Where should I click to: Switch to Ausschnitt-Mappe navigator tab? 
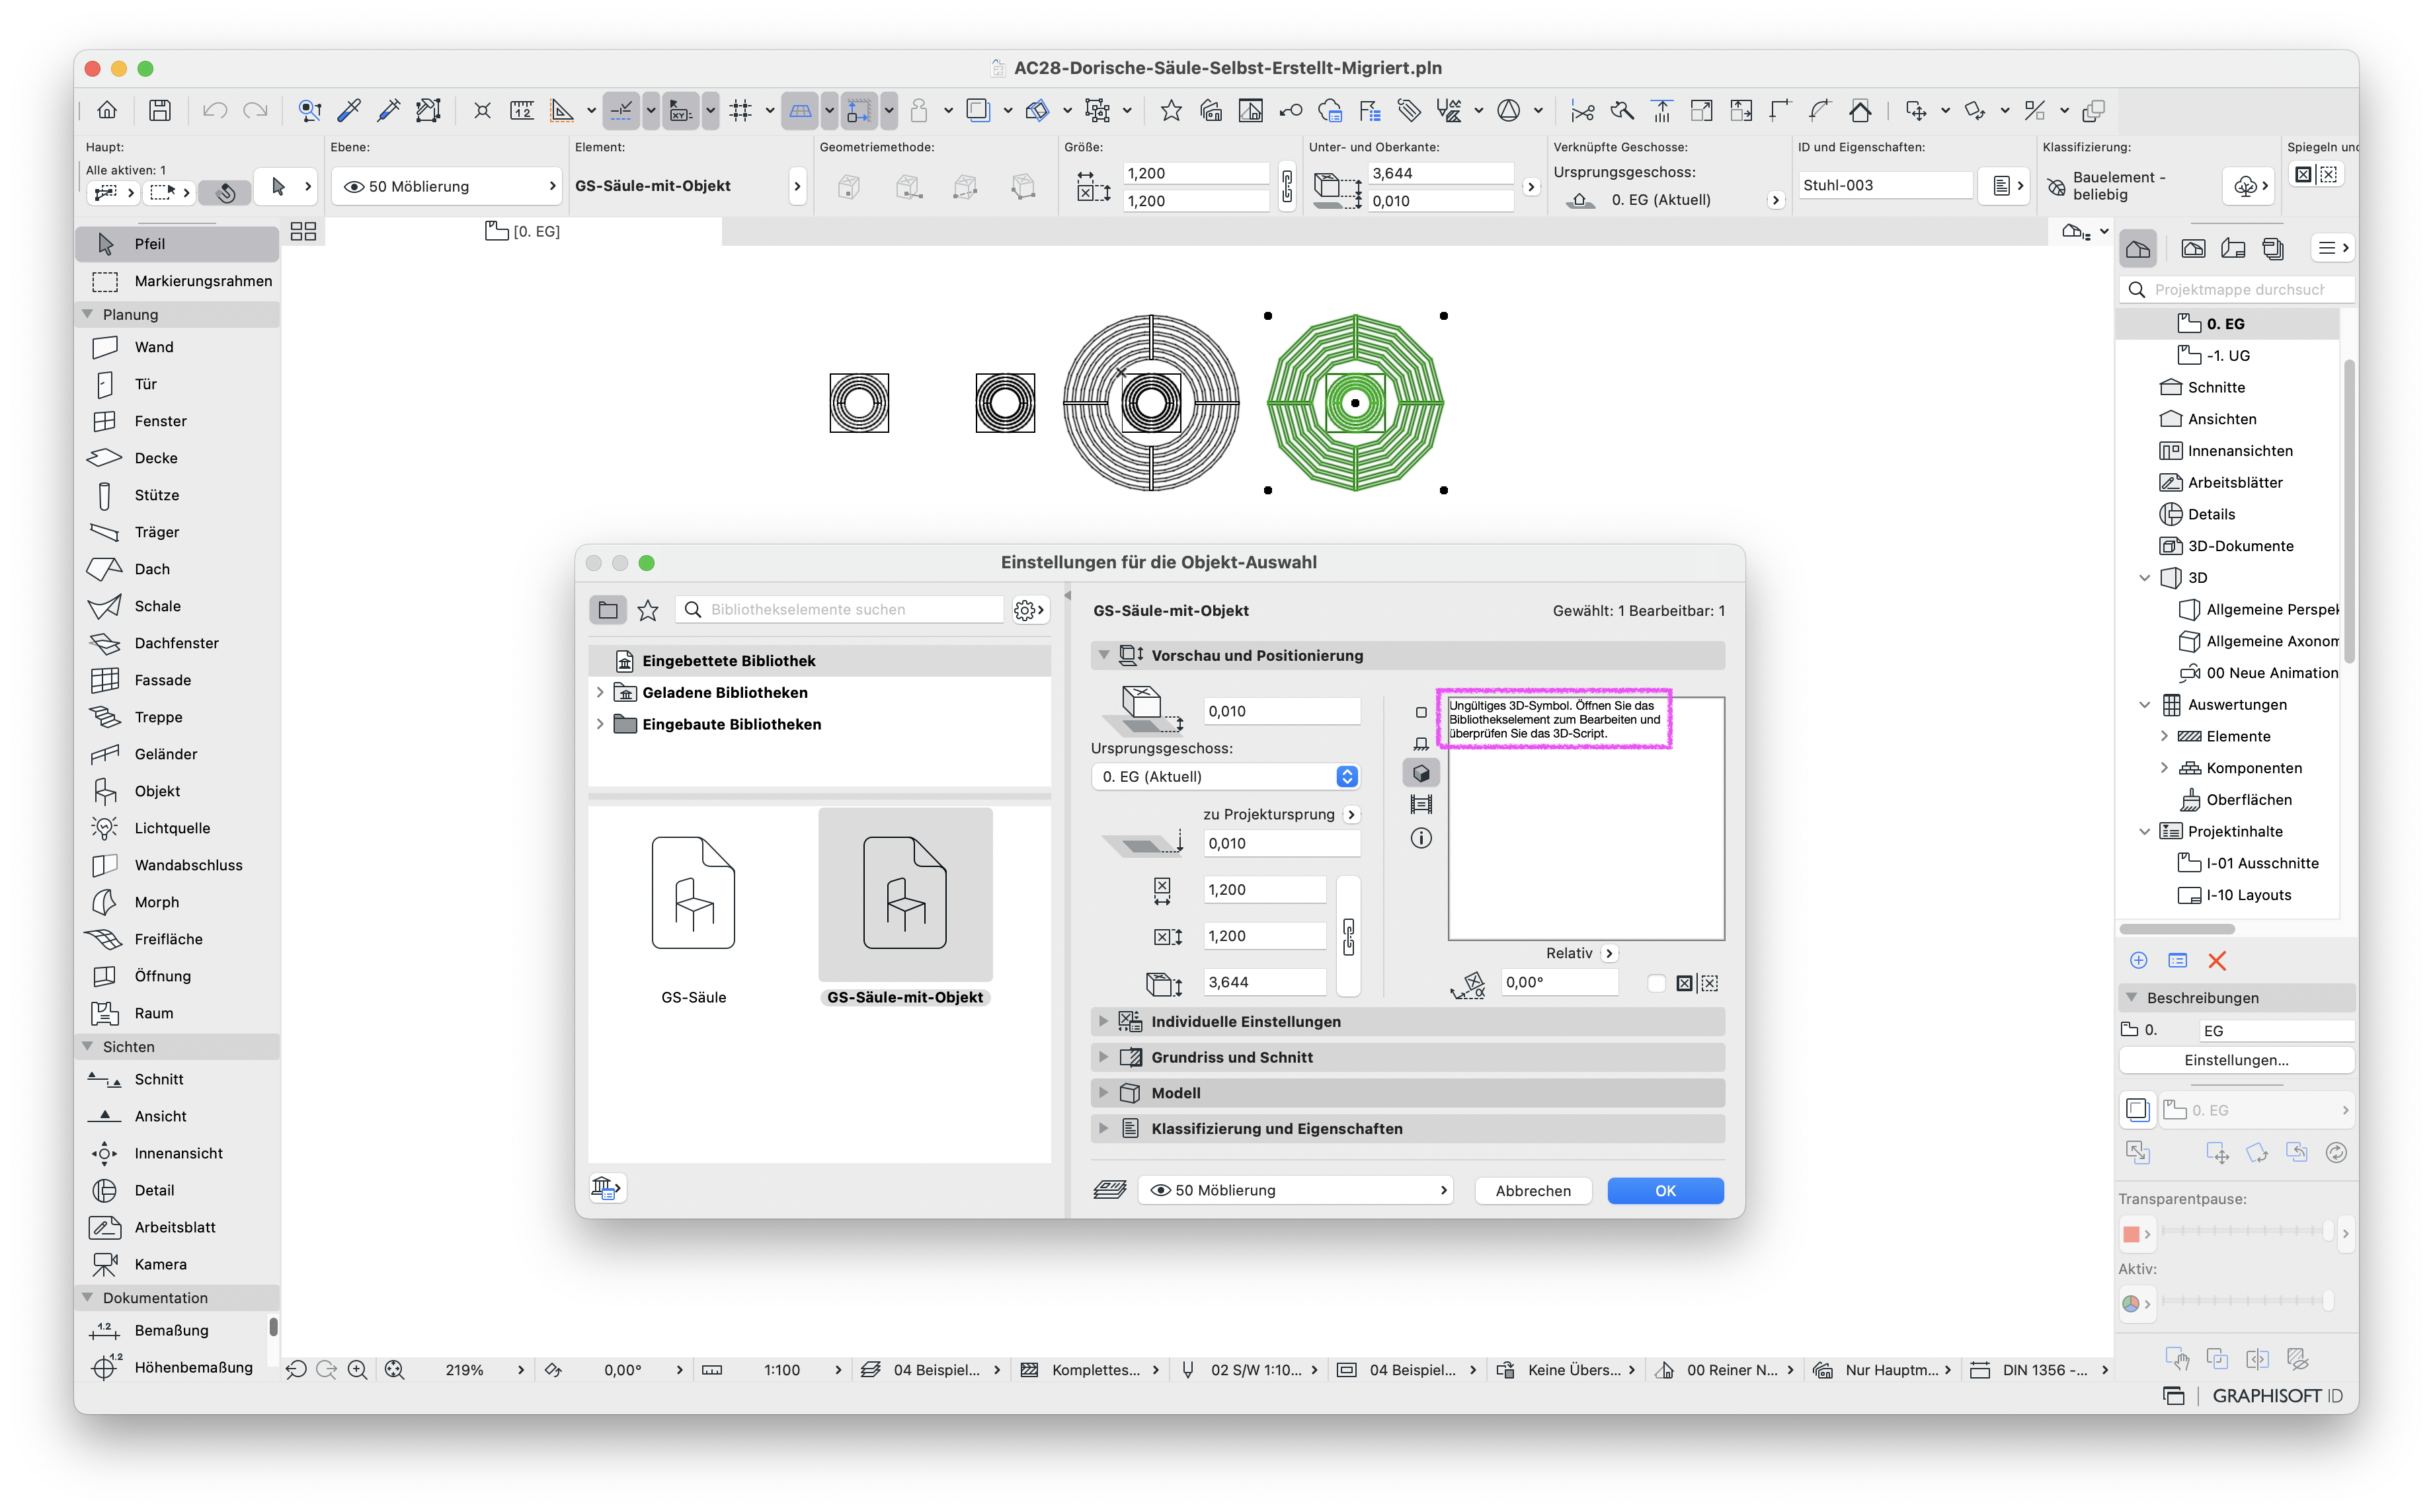coord(2193,249)
